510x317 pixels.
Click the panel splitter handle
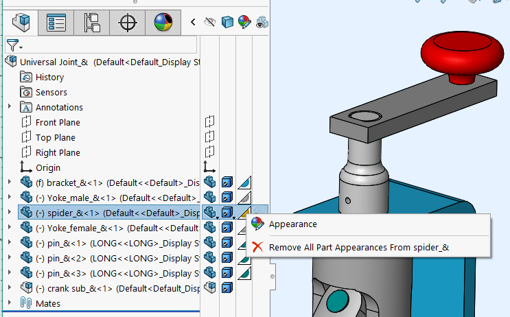tap(273, 277)
